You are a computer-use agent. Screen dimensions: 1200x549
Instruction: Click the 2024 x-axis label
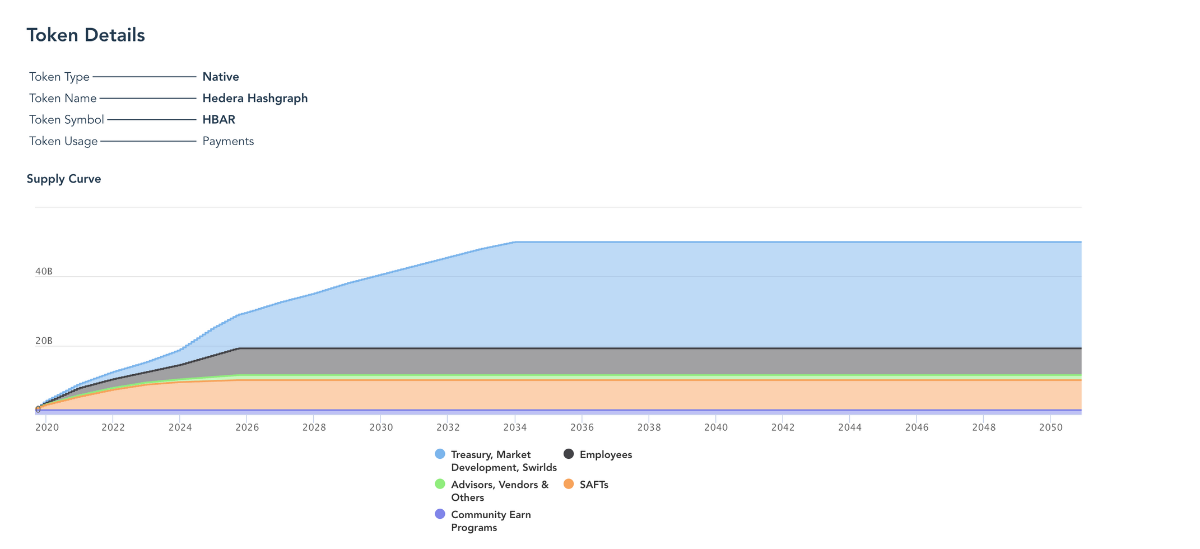coord(180,427)
